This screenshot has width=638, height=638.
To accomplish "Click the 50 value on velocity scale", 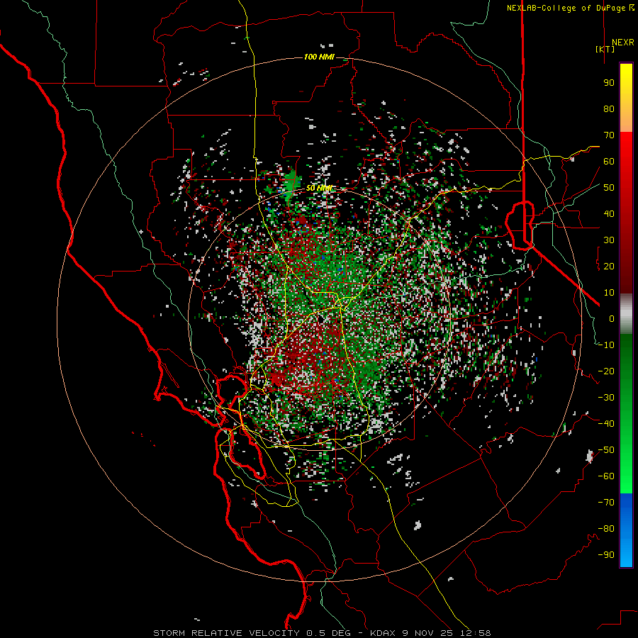I will [609, 188].
